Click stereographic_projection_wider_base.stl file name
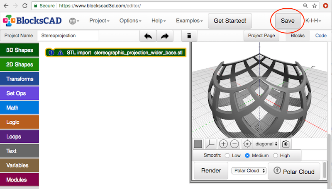332x189 pixels. point(138,53)
